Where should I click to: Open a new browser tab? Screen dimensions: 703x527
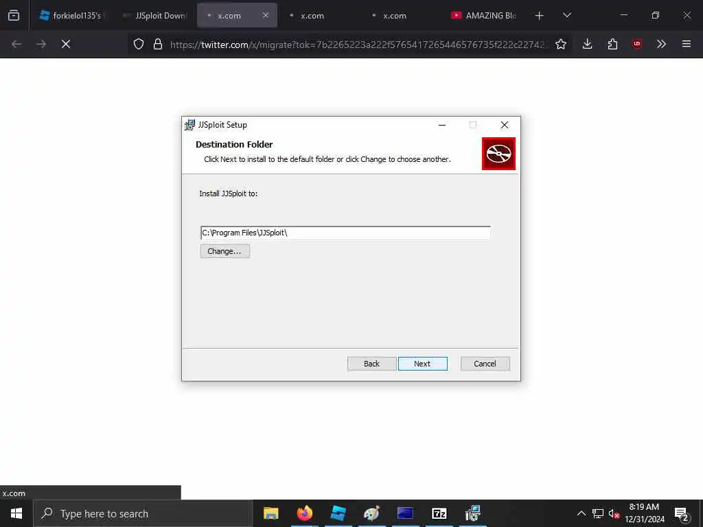pos(540,16)
